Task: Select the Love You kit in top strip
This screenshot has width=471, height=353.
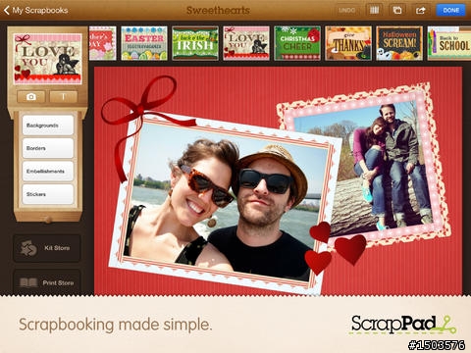Action: point(246,43)
